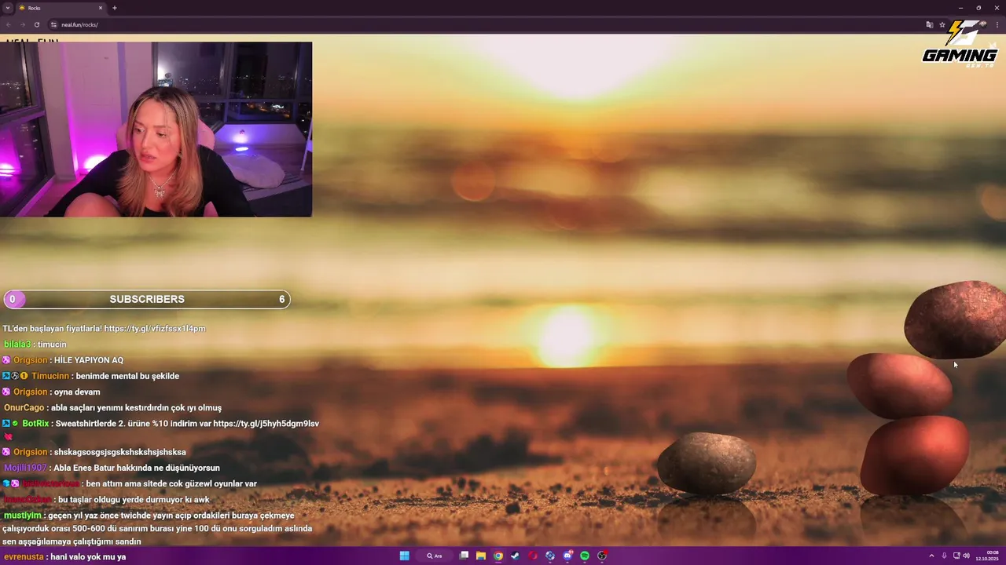This screenshot has width=1006, height=565.
Task: Open Steam from taskbar
Action: (515, 556)
